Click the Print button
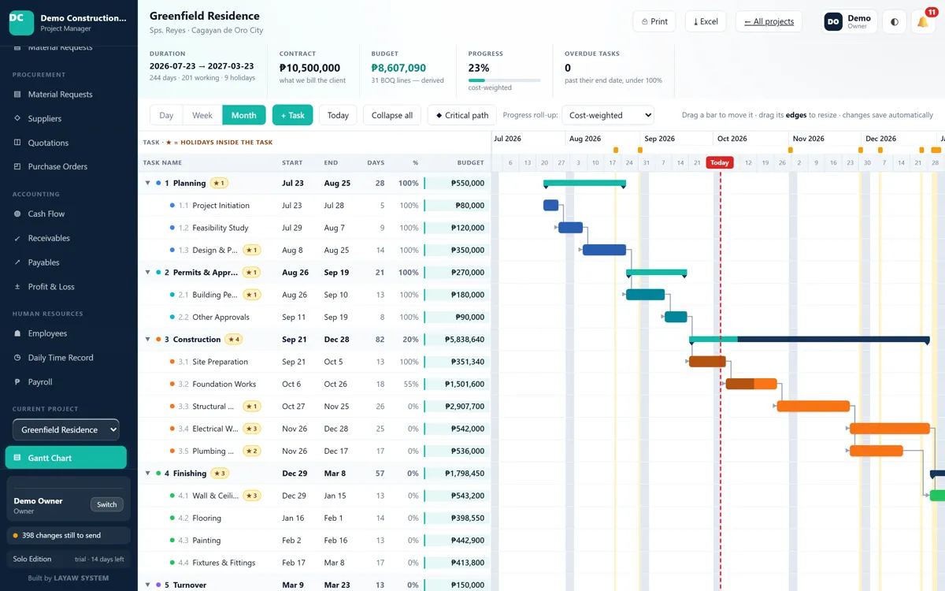945x591 pixels. point(655,21)
